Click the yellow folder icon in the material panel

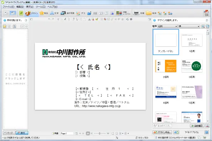coord(5,26)
